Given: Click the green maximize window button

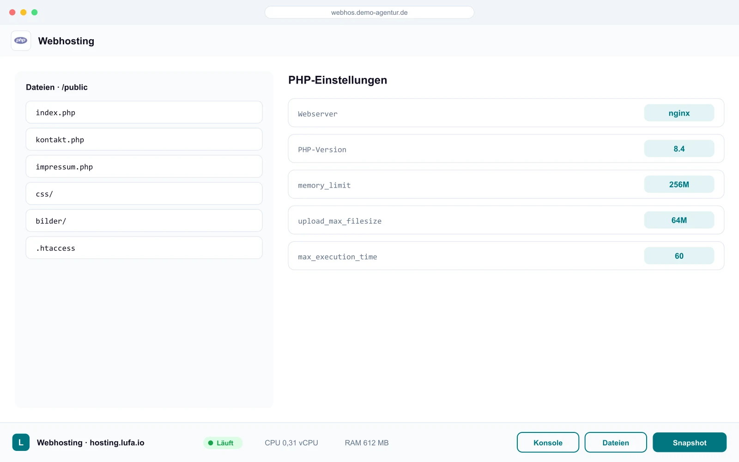Looking at the screenshot, I should (35, 12).
